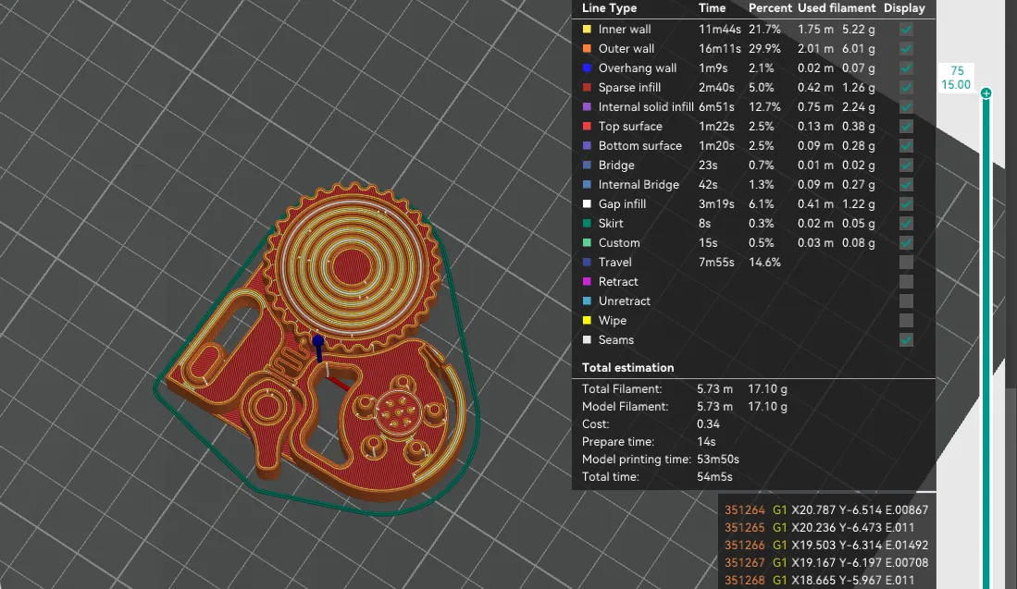This screenshot has width=1017, height=589.
Task: Click the Overhang wall blue color icon
Action: point(587,68)
